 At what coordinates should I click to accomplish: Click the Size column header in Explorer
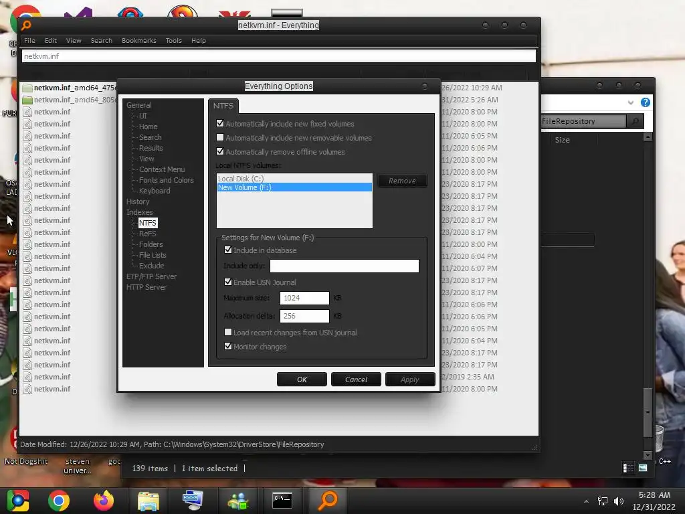[x=562, y=140]
